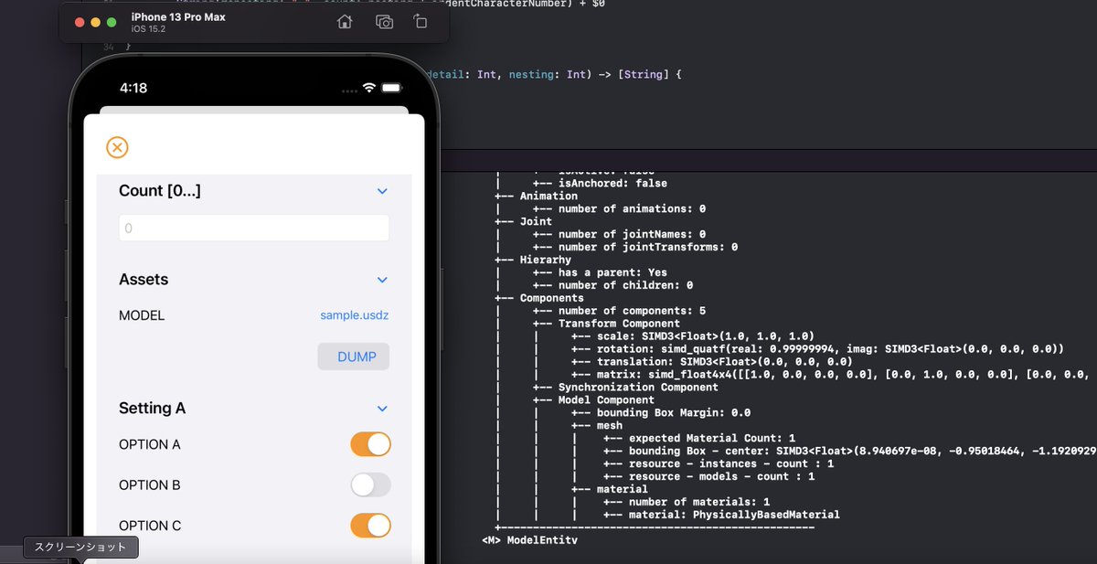Click the Assets section heading
Screen dimensions: 1097x564
[144, 280]
